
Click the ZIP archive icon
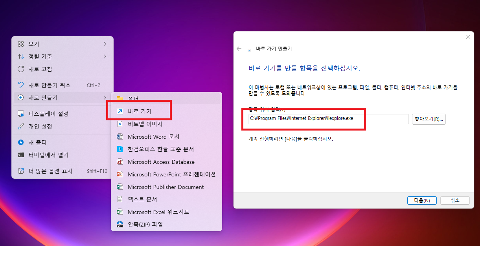click(120, 224)
